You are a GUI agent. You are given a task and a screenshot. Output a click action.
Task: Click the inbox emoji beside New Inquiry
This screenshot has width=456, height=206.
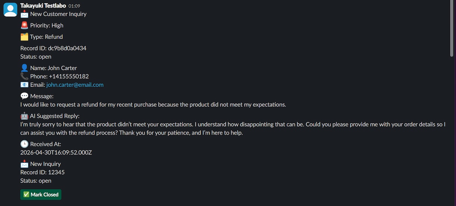[x=24, y=164]
